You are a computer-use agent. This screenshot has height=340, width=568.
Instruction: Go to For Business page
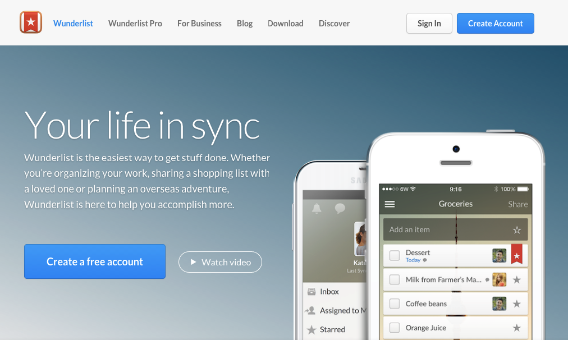point(199,24)
